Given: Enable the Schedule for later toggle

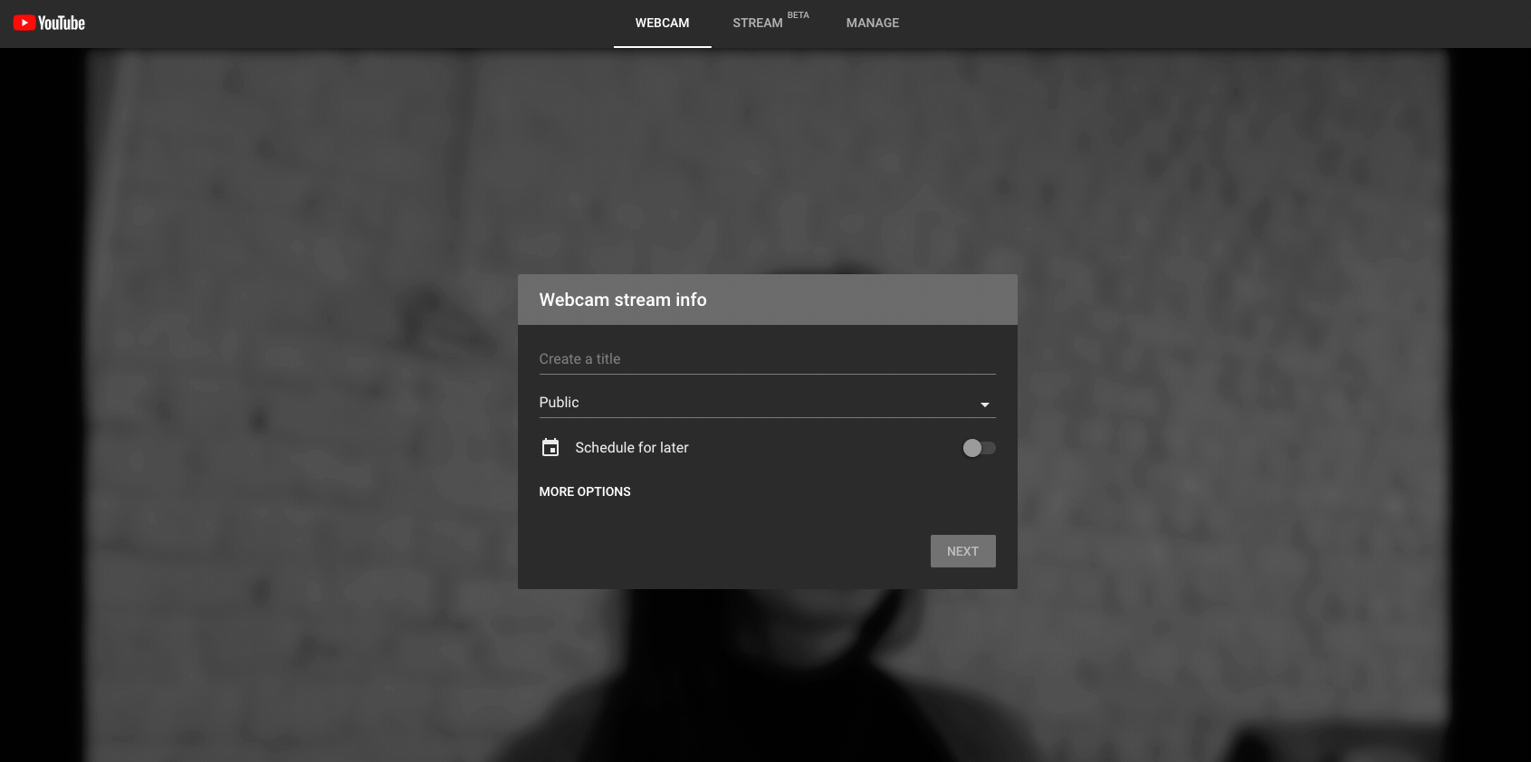Looking at the screenshot, I should (979, 448).
